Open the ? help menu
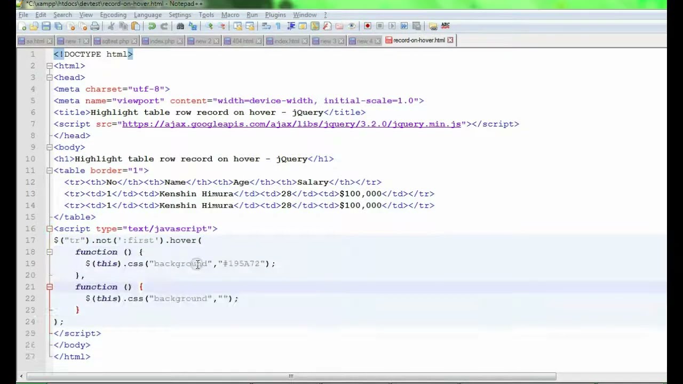Viewport: 683px width, 384px height. [x=325, y=15]
